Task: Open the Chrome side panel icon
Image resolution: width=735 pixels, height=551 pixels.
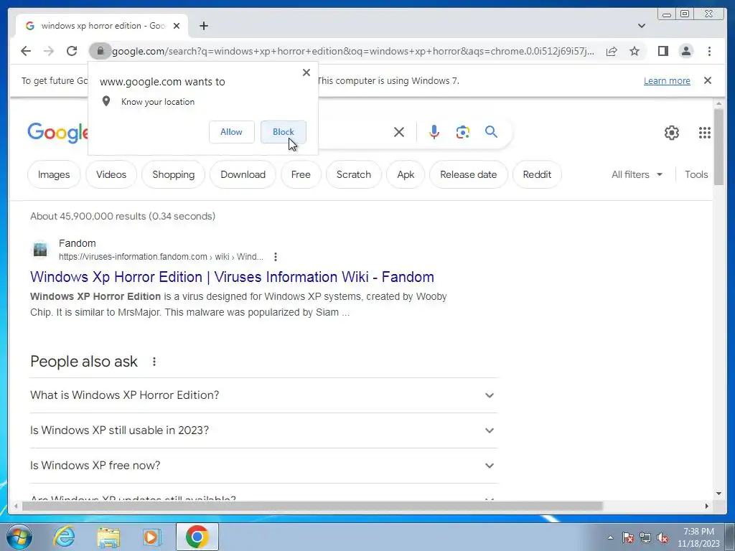Action: pyautogui.click(x=663, y=51)
